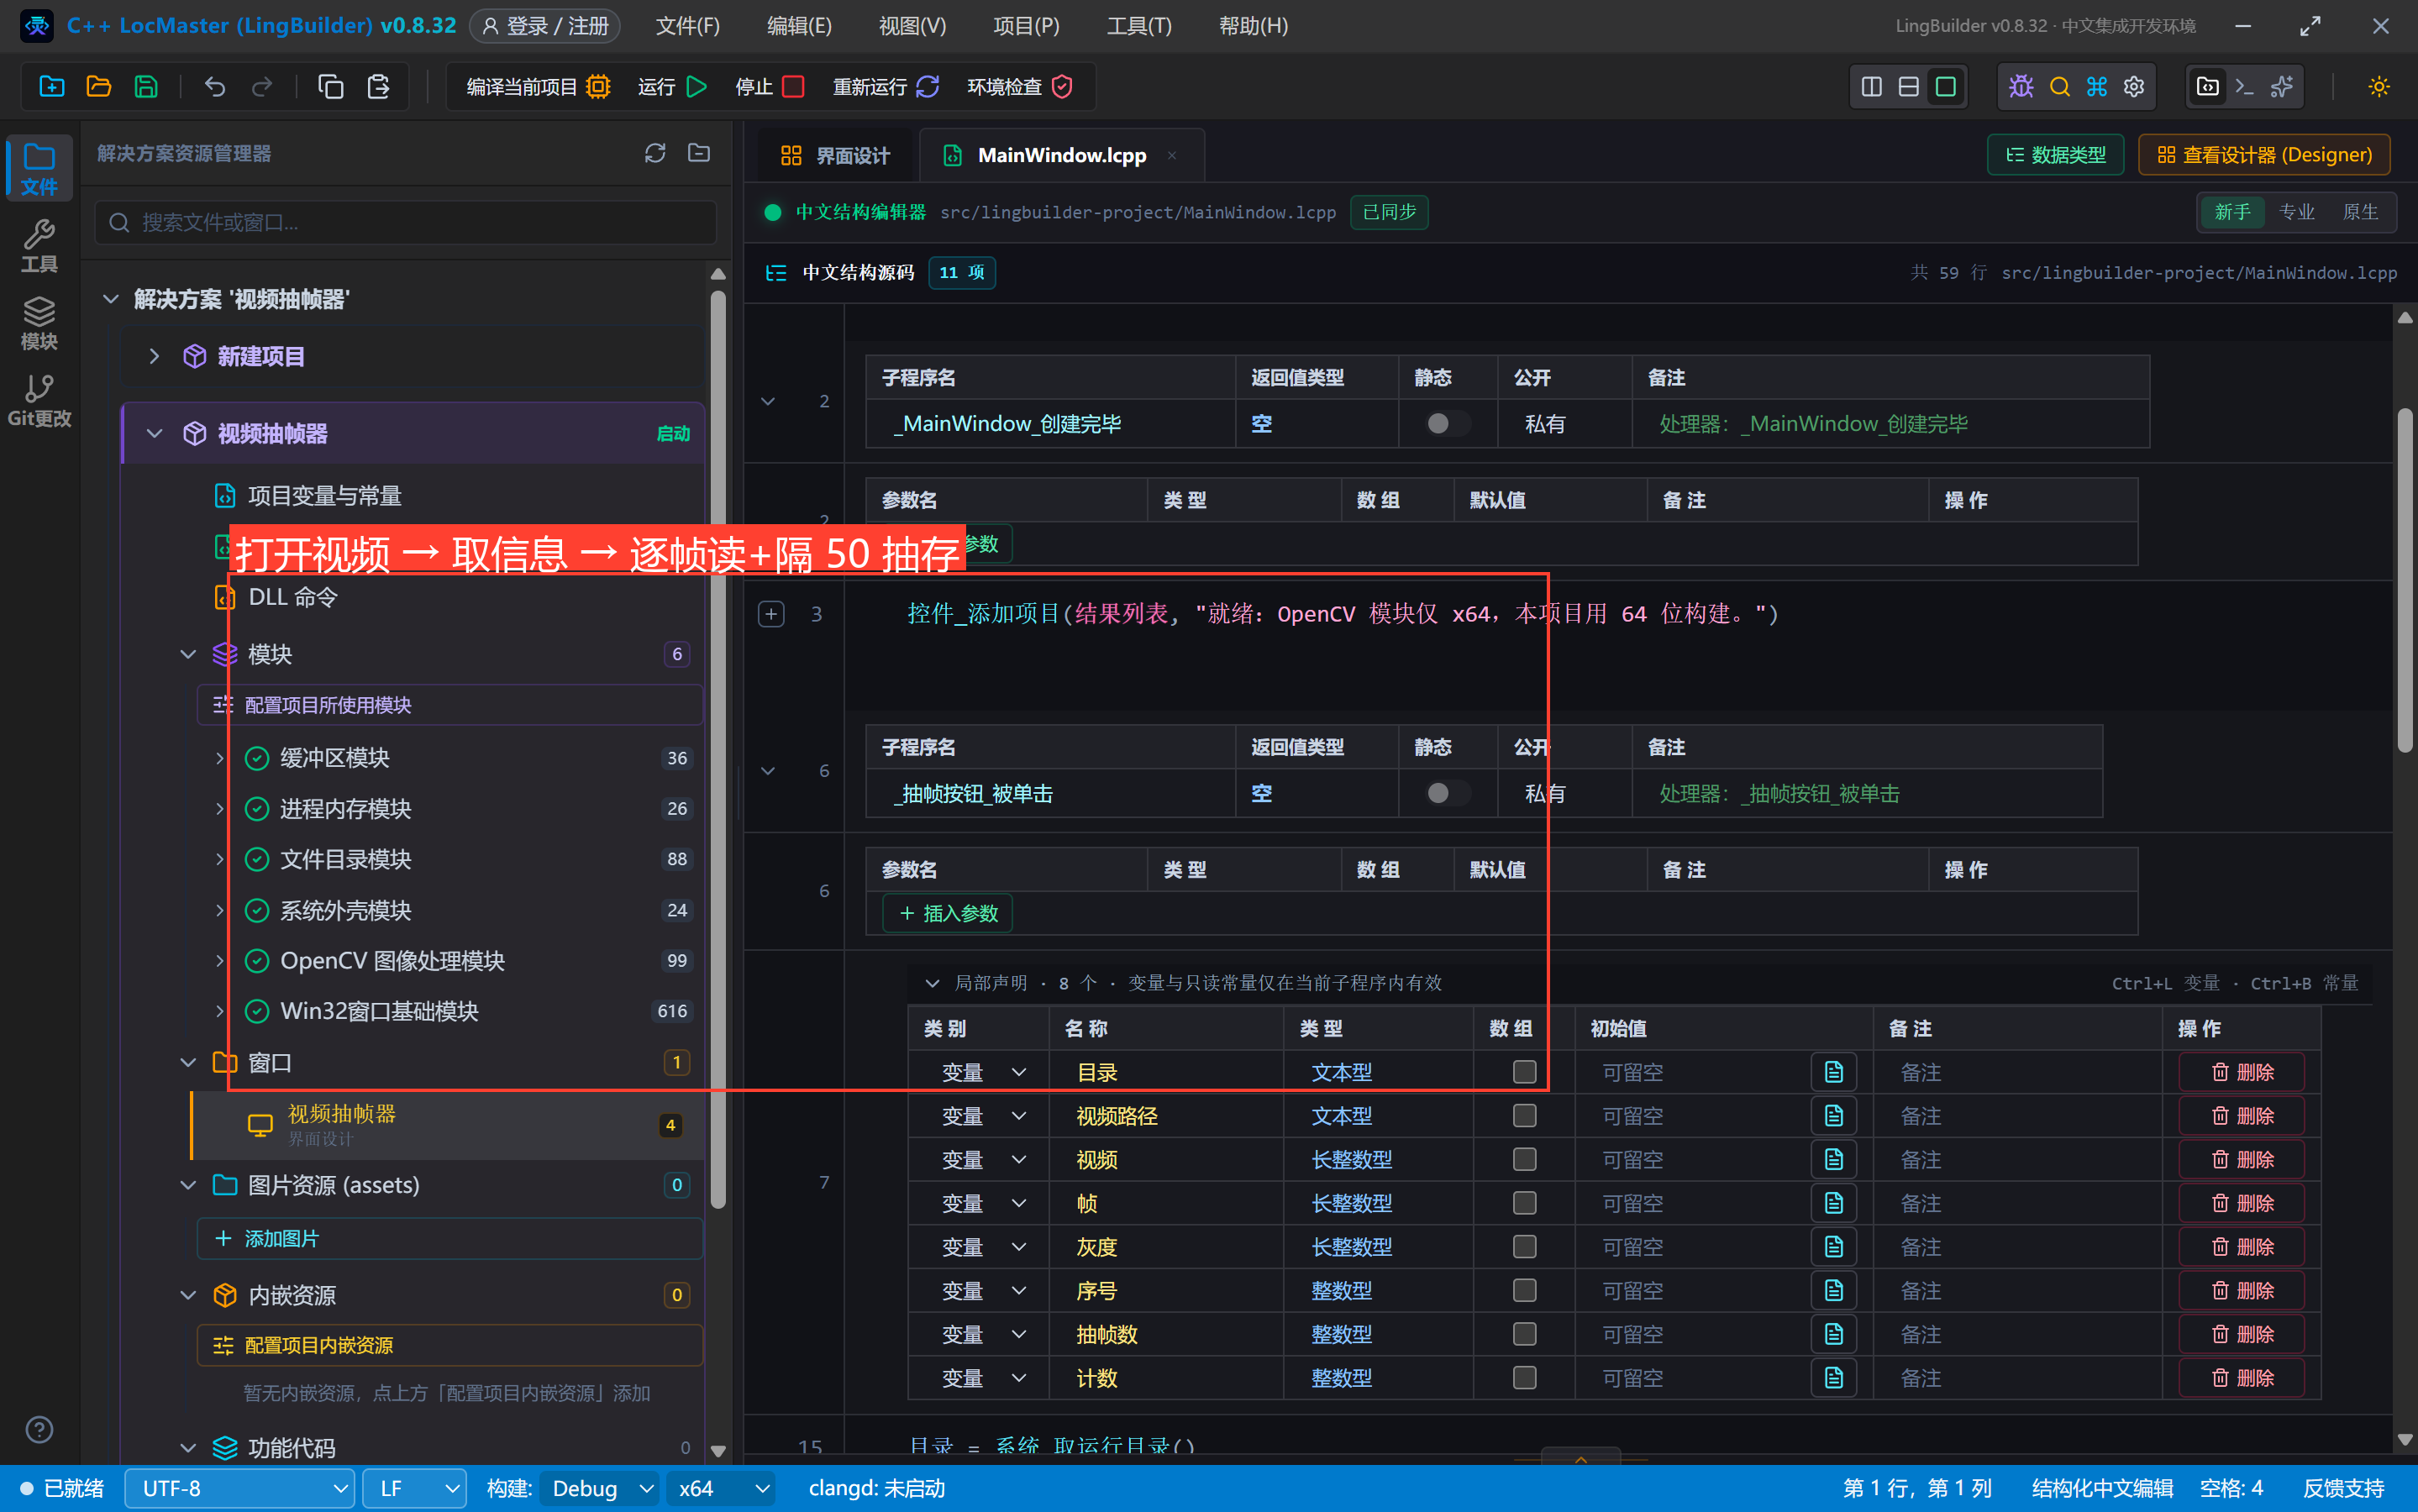Click the editor vertical scrollbar
The height and width of the screenshot is (1512, 2418).
point(2405,580)
